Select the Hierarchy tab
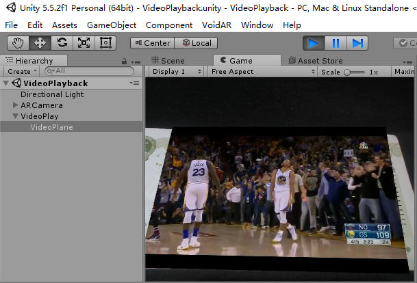Image resolution: width=417 pixels, height=283 pixels. pyautogui.click(x=34, y=61)
